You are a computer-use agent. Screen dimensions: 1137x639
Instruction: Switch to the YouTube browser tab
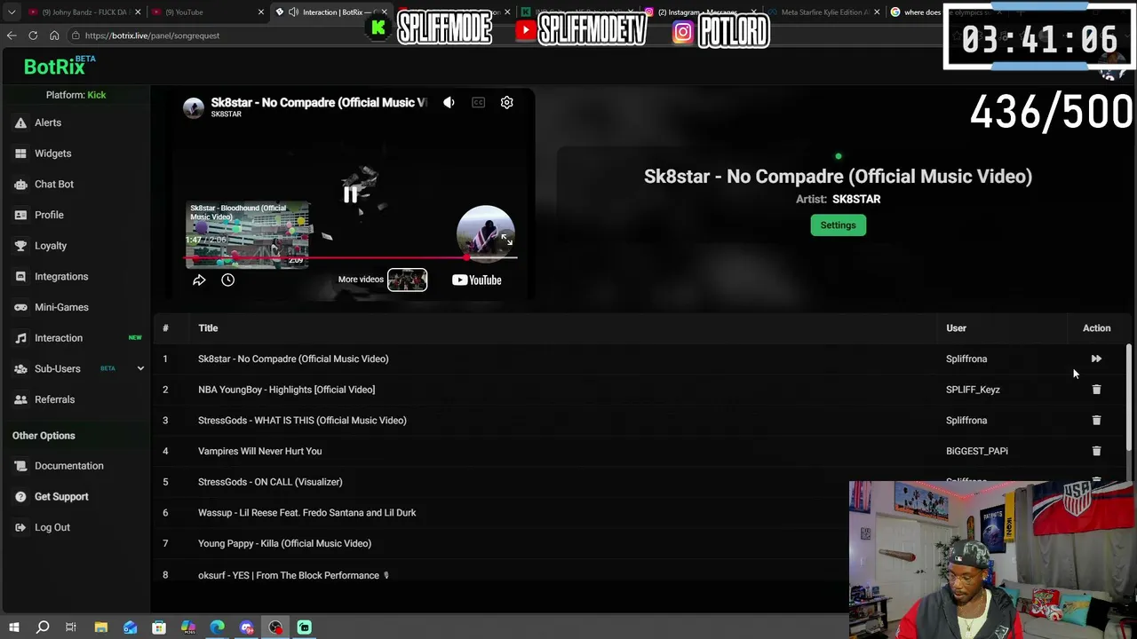pos(204,12)
